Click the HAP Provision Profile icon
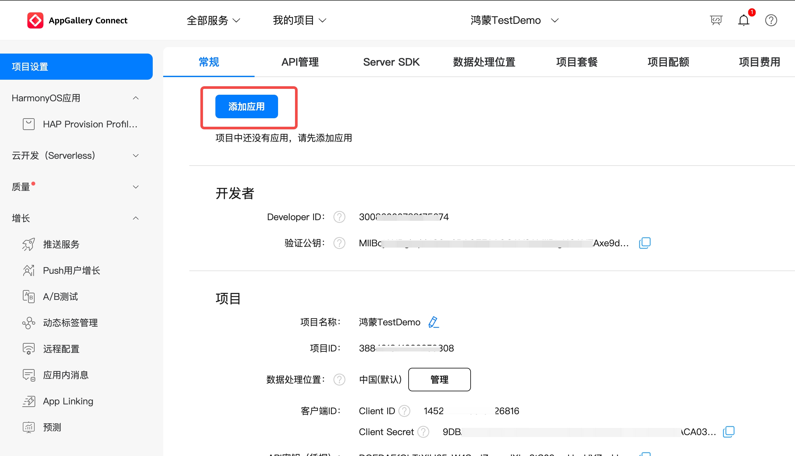Image resolution: width=795 pixels, height=456 pixels. click(29, 124)
